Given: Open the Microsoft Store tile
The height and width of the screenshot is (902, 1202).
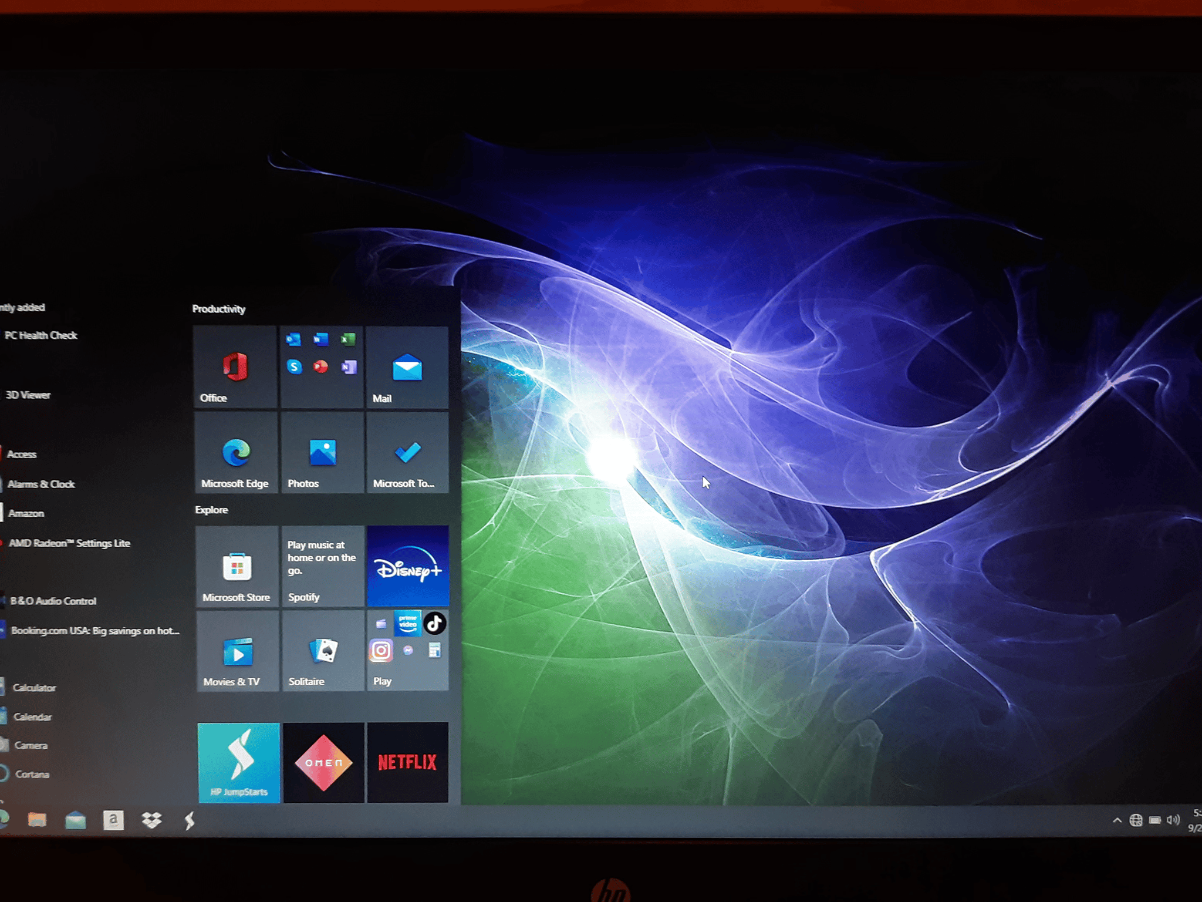Looking at the screenshot, I should (x=237, y=566).
